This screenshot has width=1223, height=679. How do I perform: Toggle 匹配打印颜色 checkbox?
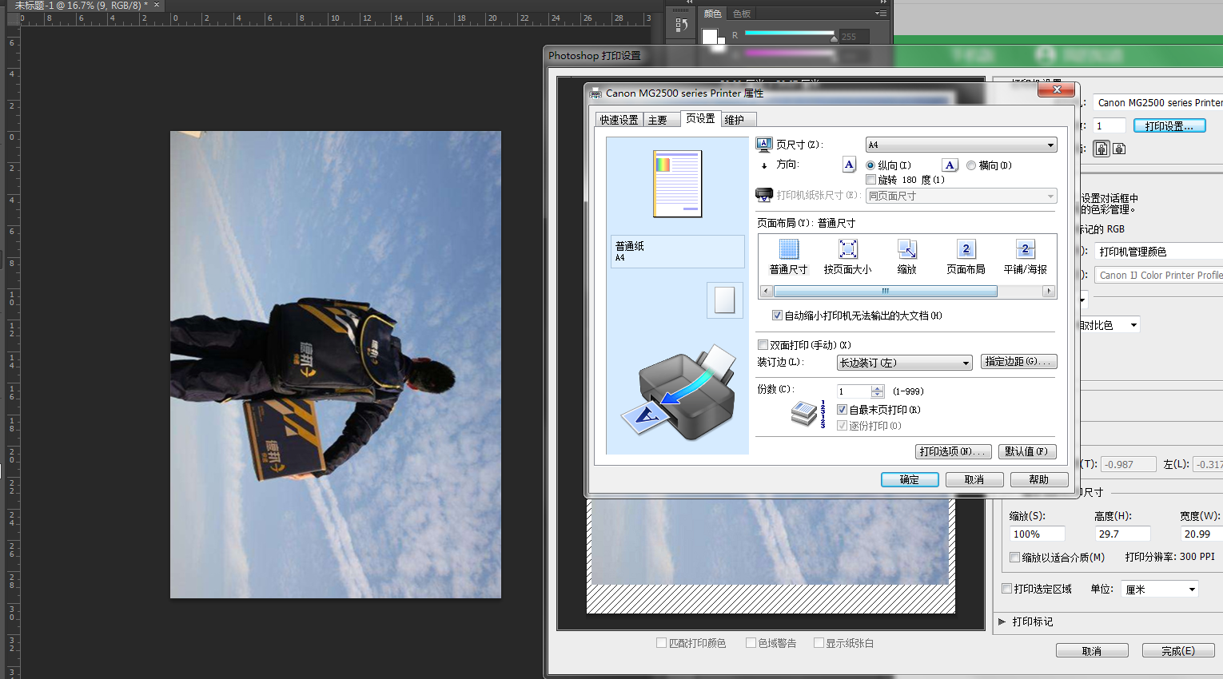[661, 643]
